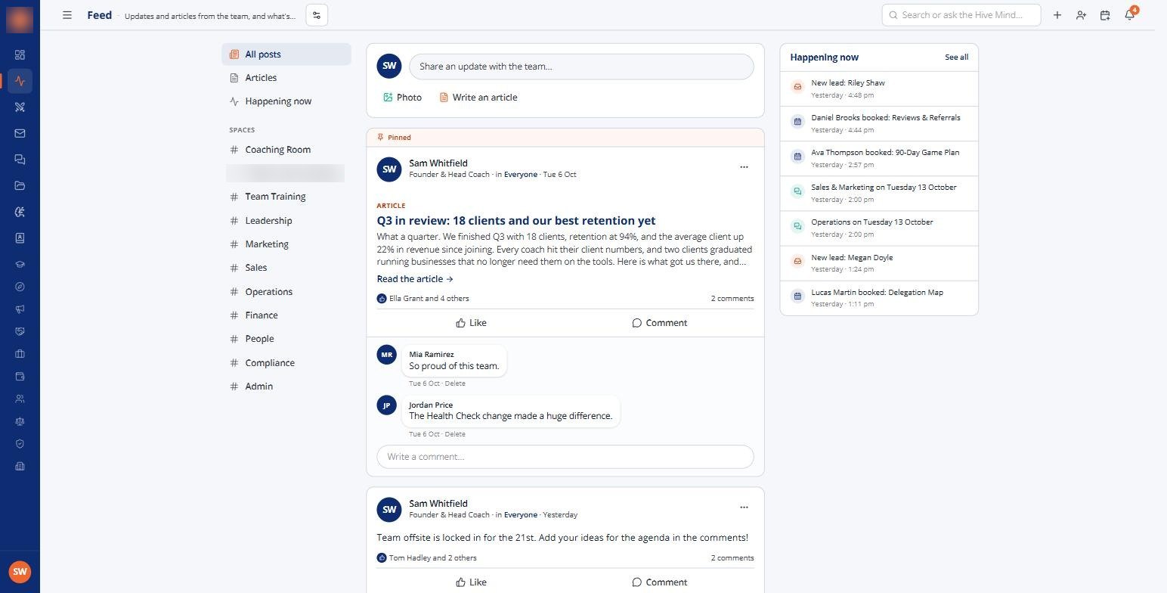Viewport: 1167px width, 593px height.
Task: Open Happening now in the left menu
Action: click(286, 101)
